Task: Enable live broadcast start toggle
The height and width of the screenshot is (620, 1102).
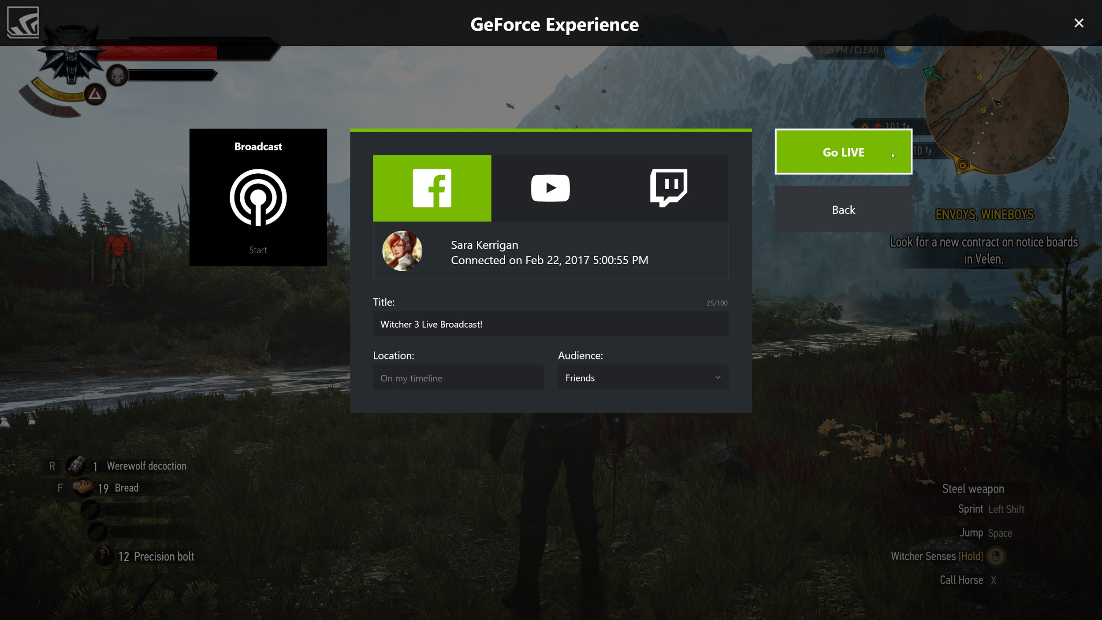Action: (842, 152)
